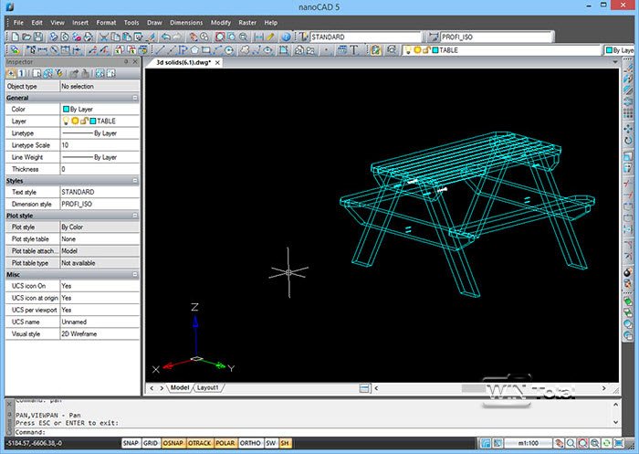
Task: Collapse the General section in Inspector
Action: (x=134, y=97)
